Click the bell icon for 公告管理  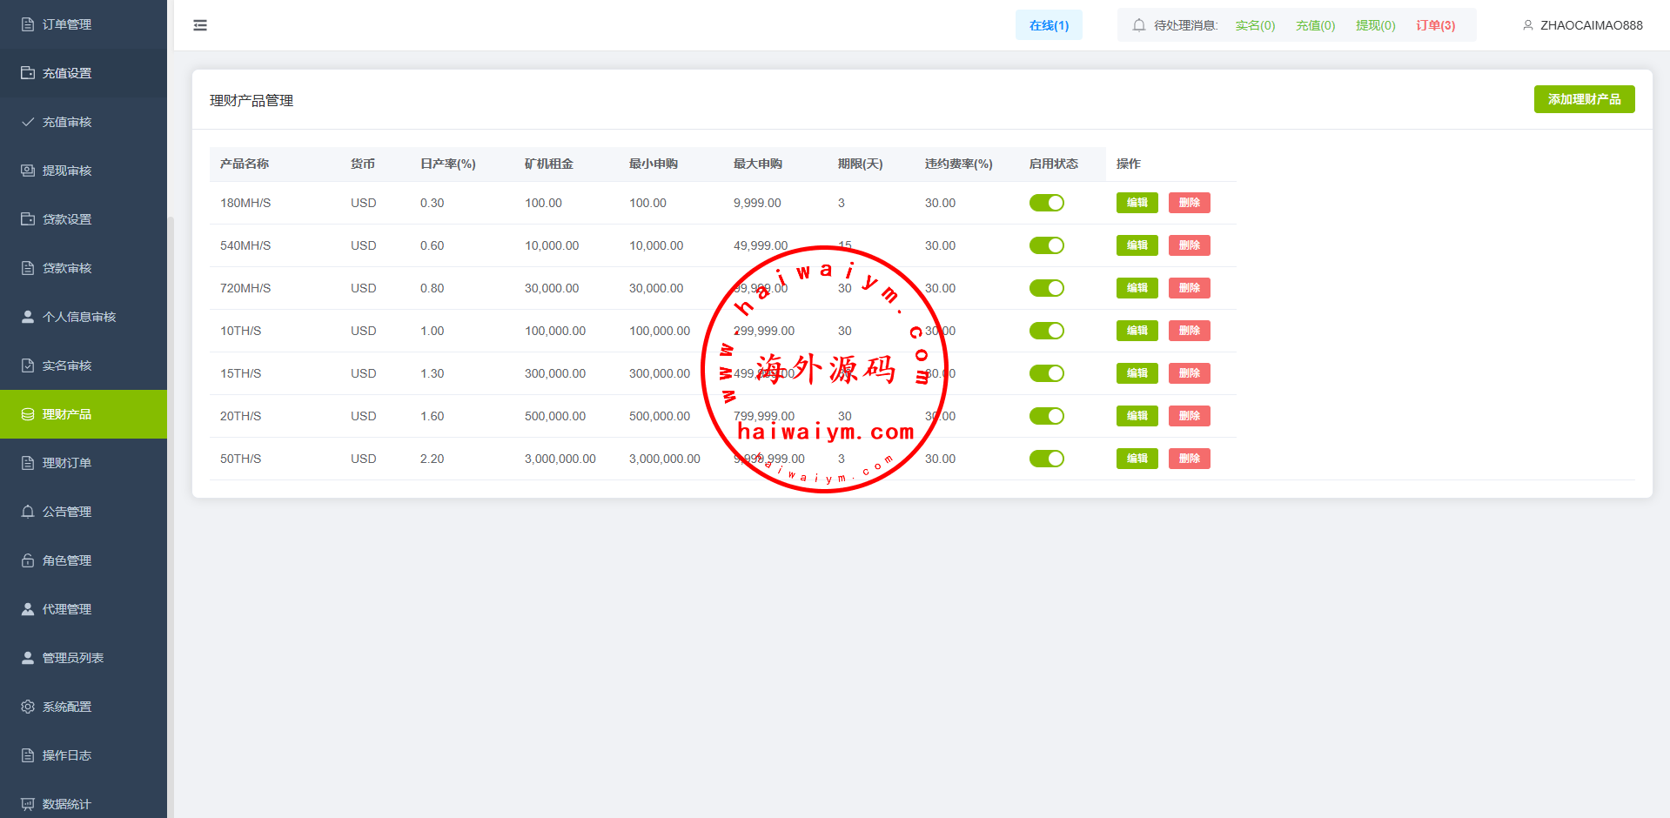pyautogui.click(x=28, y=512)
